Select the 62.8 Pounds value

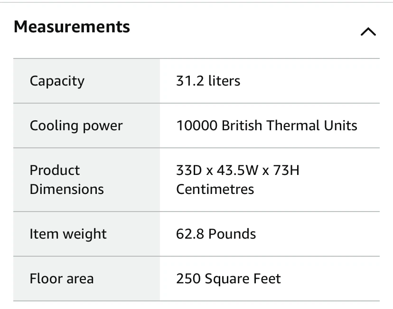tap(216, 234)
